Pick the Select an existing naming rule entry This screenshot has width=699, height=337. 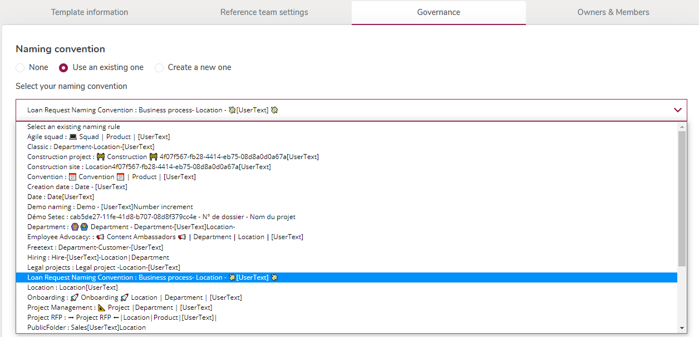(347, 127)
